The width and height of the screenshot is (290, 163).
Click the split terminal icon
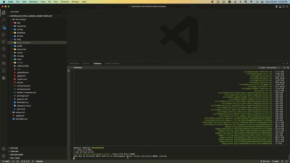(x=285, y=67)
